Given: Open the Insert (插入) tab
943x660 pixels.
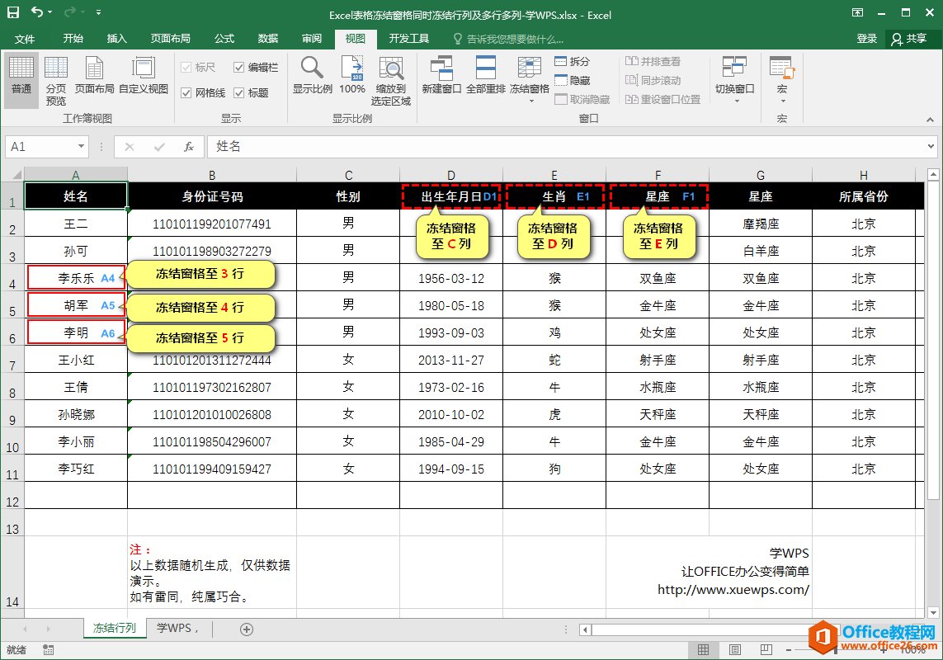Looking at the screenshot, I should point(116,39).
